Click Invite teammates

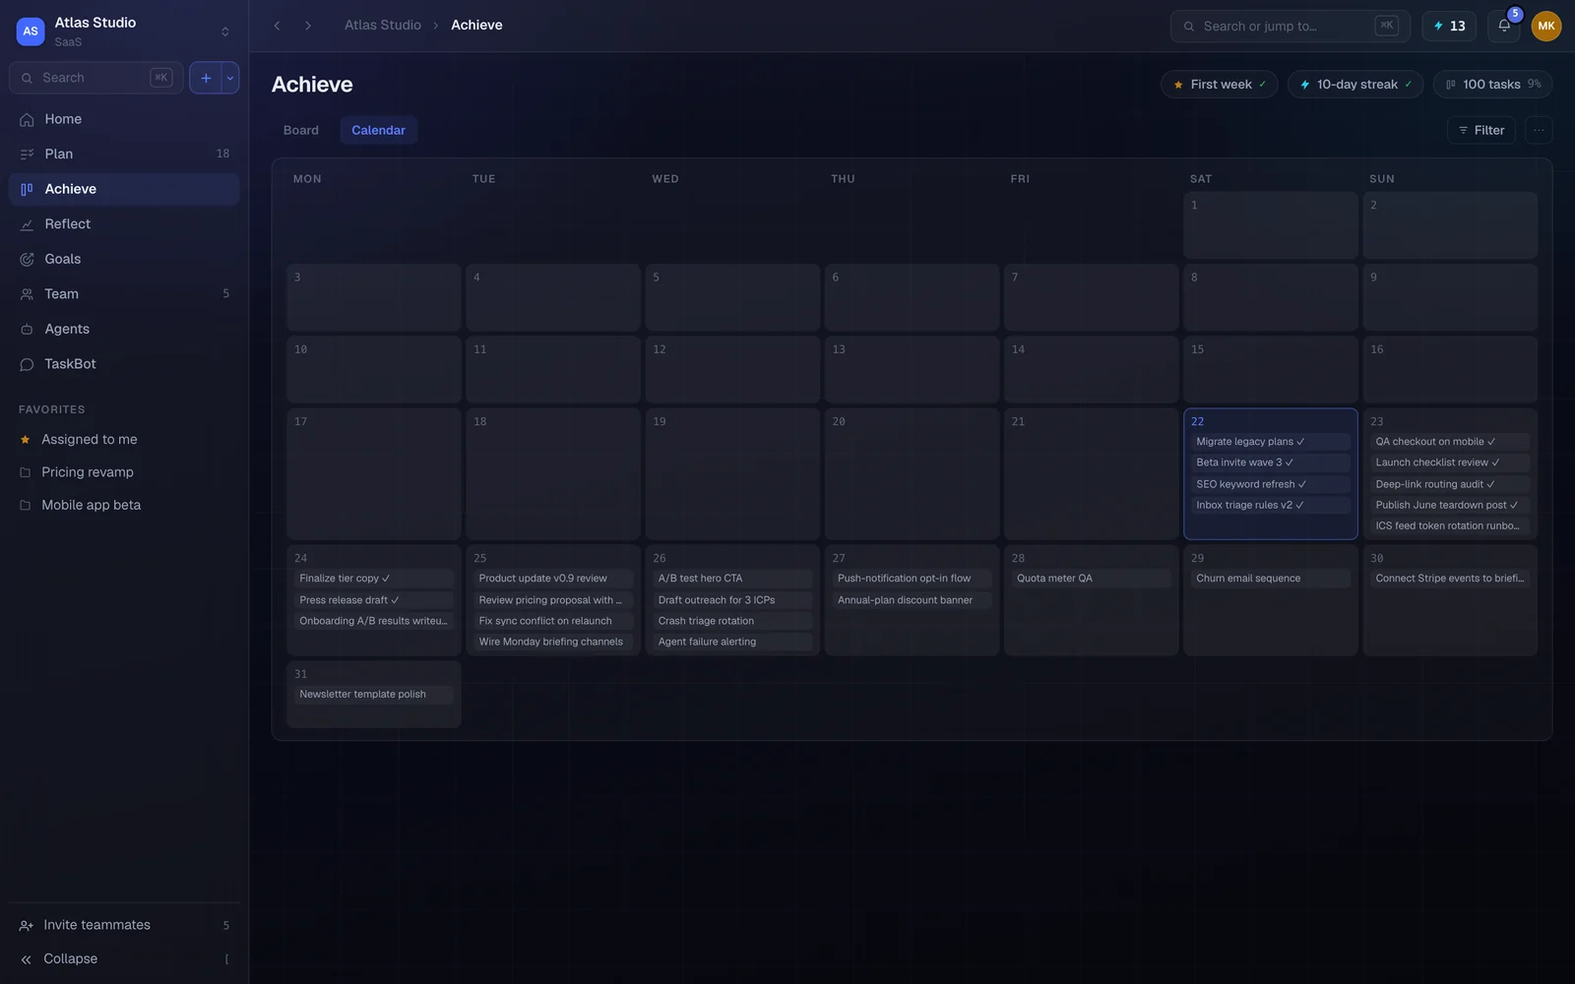point(124,925)
